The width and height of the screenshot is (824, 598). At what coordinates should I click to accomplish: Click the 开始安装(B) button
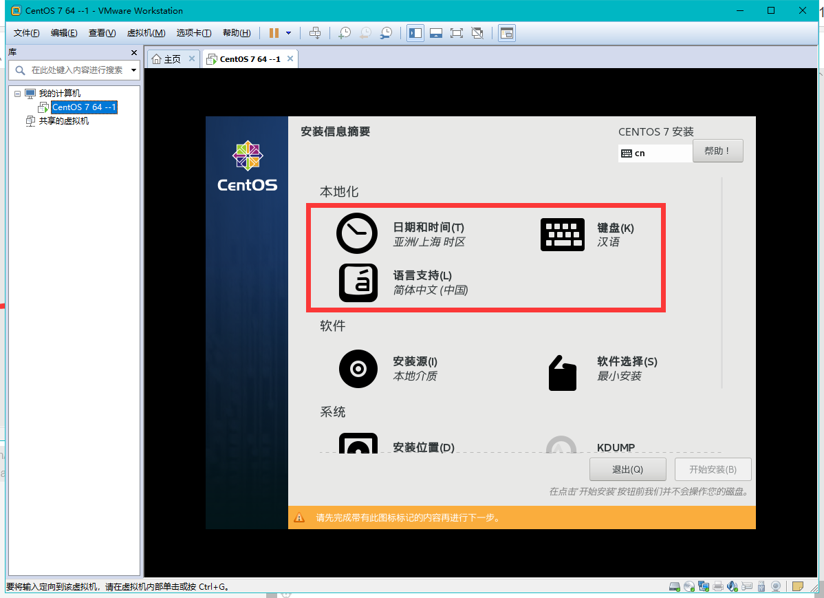[x=713, y=469]
